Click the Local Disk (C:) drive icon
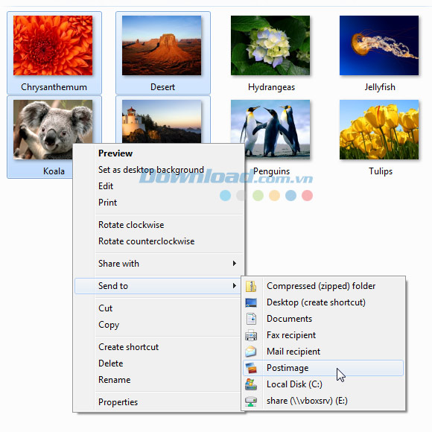This screenshot has height=432, width=432. (251, 384)
